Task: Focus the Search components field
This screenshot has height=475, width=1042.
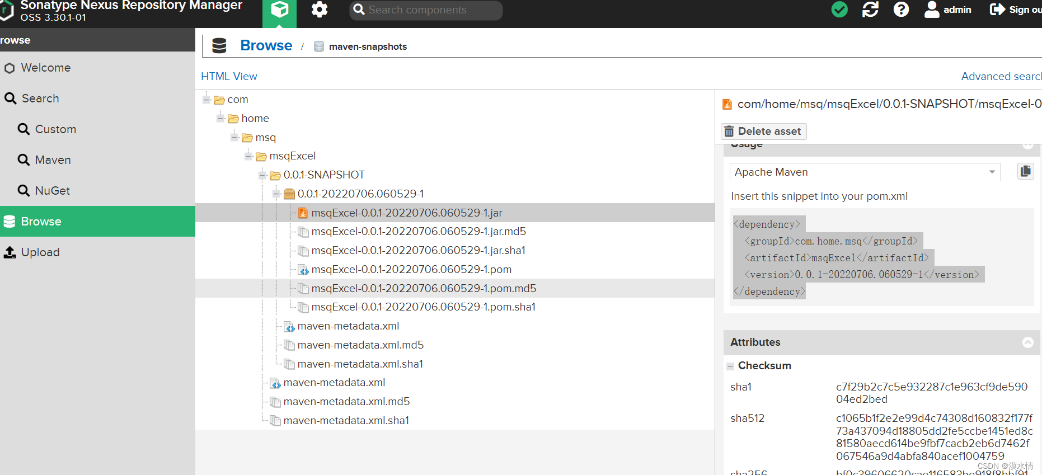Action: click(x=426, y=10)
